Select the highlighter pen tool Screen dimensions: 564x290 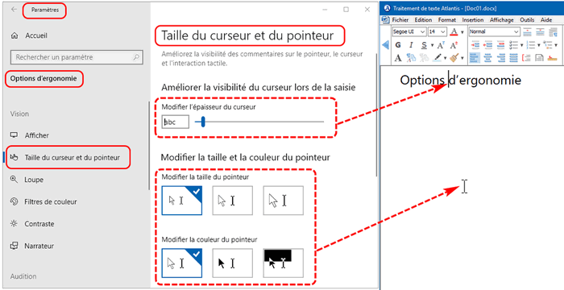pos(438,58)
